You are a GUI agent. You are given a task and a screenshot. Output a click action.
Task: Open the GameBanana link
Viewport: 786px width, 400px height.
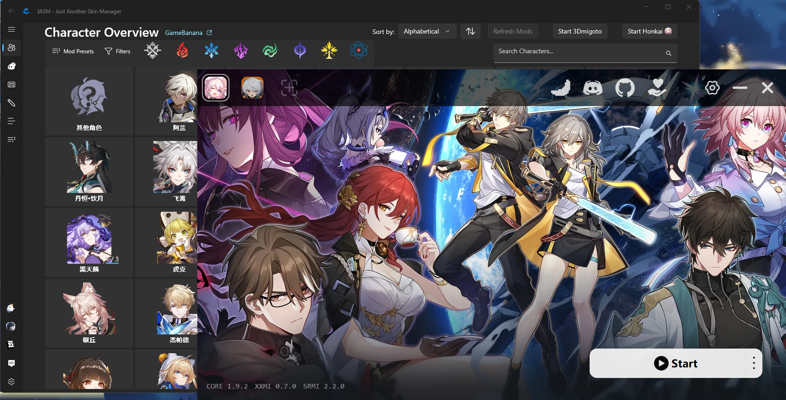click(189, 33)
